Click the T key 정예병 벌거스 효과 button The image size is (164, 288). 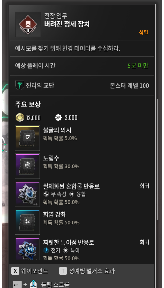pyautogui.click(x=87, y=271)
